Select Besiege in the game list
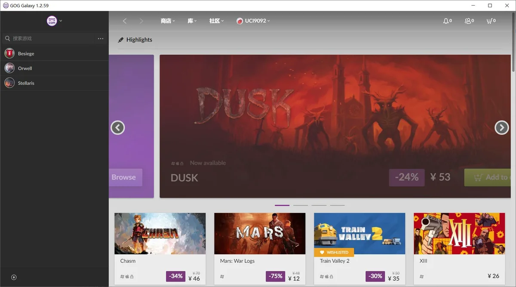Image resolution: width=516 pixels, height=287 pixels. coord(54,53)
